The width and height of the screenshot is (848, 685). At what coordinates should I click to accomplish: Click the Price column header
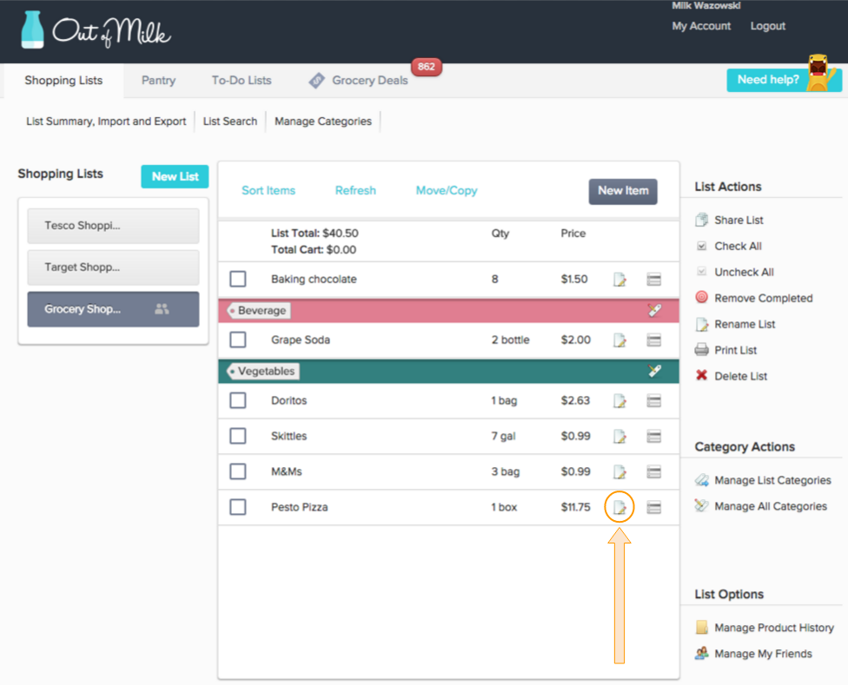pos(573,234)
